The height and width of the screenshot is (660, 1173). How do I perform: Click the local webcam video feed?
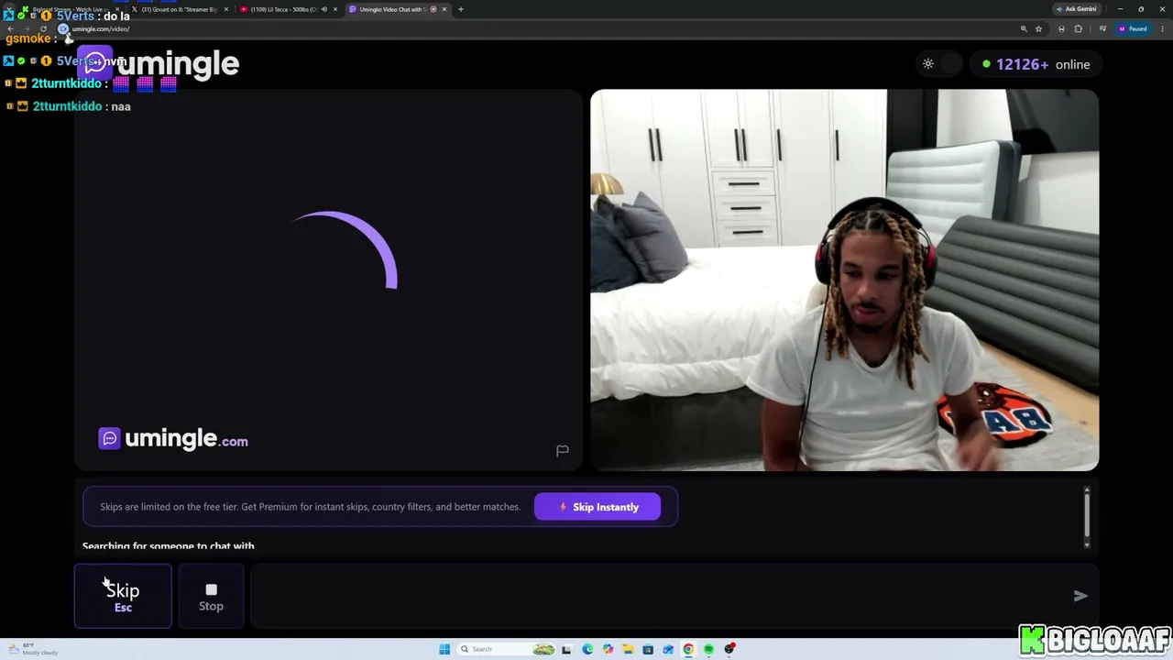point(844,280)
